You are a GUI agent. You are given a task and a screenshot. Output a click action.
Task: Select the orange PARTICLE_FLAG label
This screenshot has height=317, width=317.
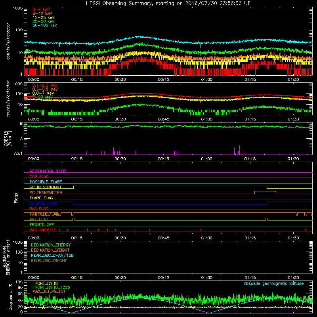click(44, 214)
